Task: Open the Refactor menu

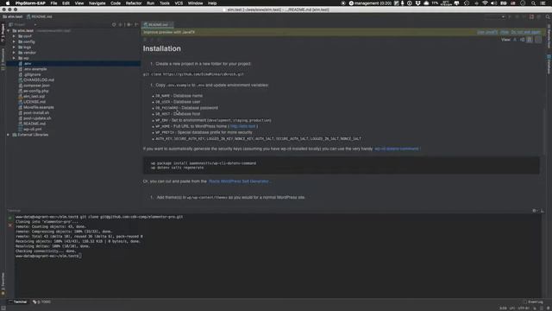Action: [x=134, y=3]
